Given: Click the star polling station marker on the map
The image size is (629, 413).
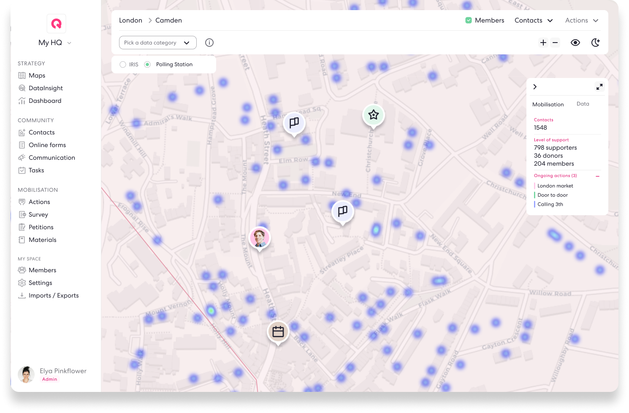Looking at the screenshot, I should coord(373,114).
